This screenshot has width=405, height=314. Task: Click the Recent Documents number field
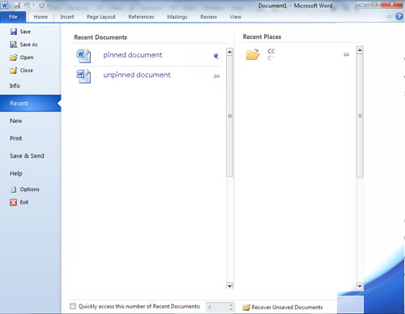pos(217,307)
